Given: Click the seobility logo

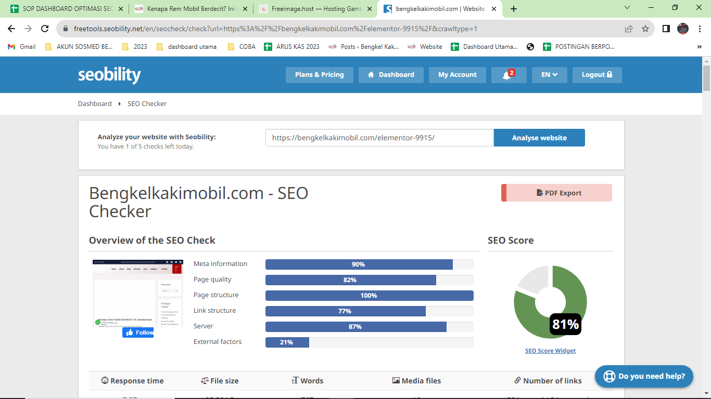Looking at the screenshot, I should (x=109, y=75).
